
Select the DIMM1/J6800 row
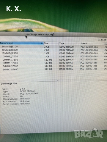pyautogui.click(x=53, y=50)
